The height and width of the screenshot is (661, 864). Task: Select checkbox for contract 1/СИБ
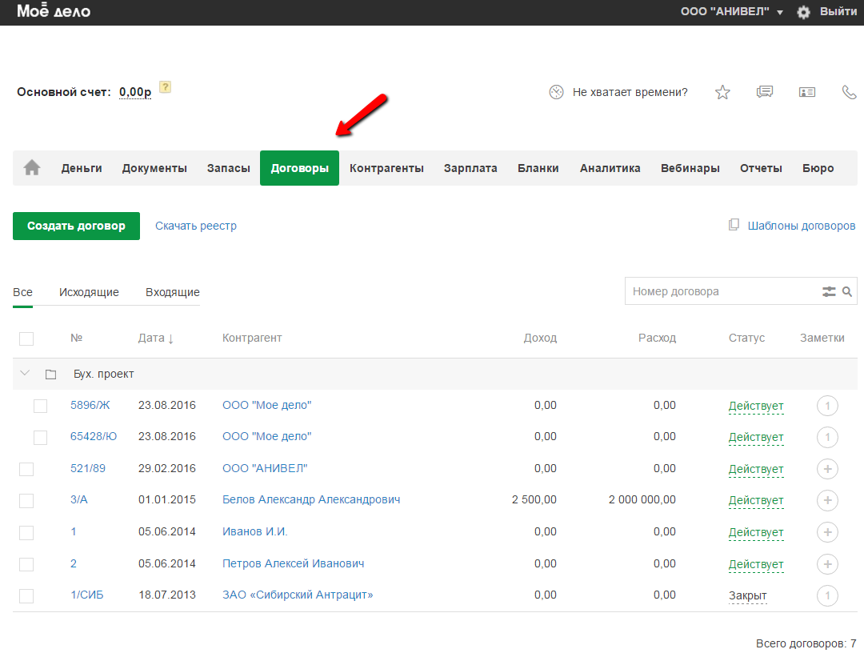[26, 595]
